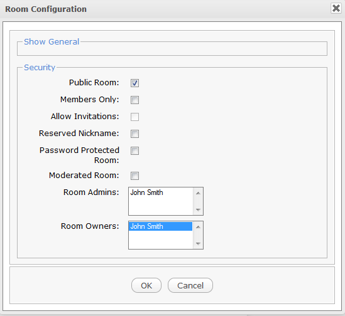Expand the Show General section
This screenshot has height=316, width=345.
click(52, 42)
